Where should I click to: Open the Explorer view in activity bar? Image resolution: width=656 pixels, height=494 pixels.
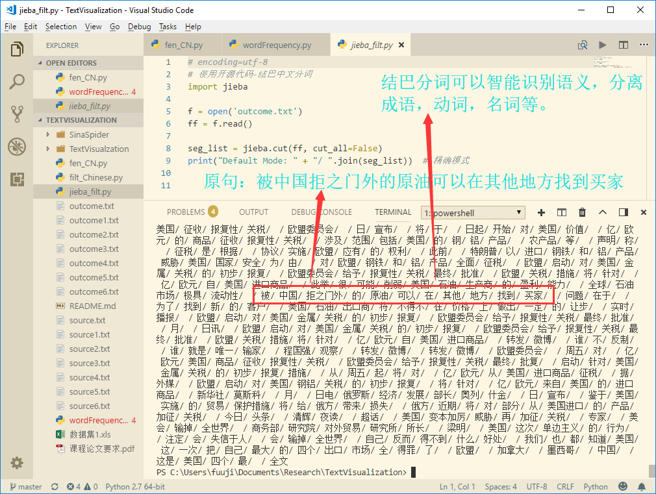pyautogui.click(x=17, y=49)
